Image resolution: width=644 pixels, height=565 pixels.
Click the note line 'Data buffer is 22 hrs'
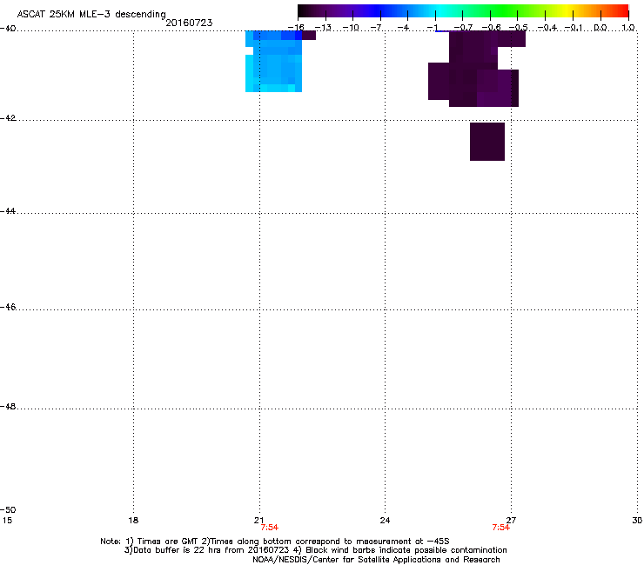315,550
